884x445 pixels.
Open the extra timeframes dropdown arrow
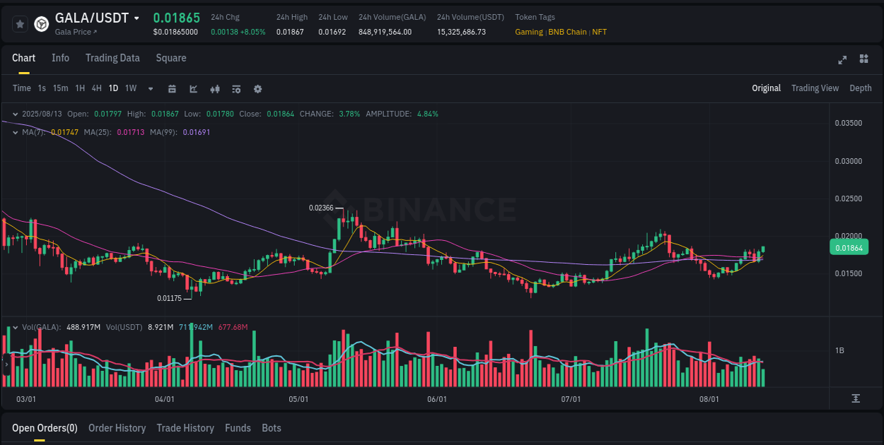[149, 88]
